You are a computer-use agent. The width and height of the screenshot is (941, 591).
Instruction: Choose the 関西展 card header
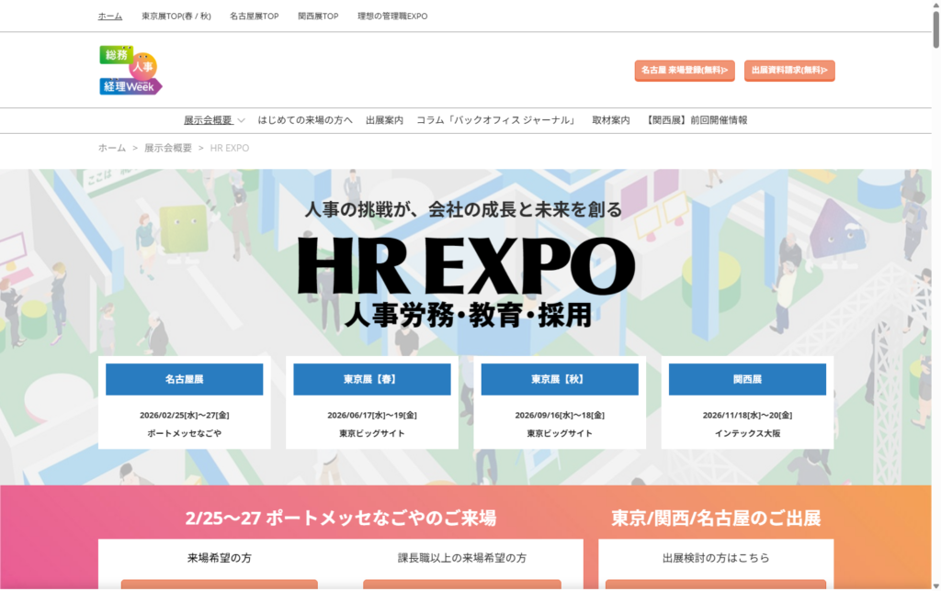[747, 379]
